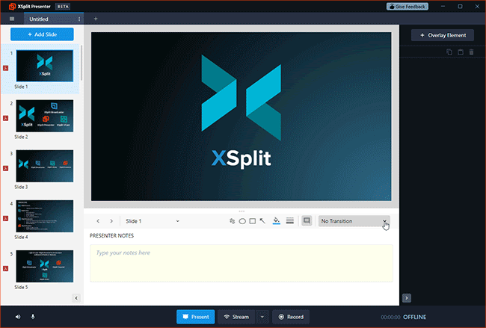This screenshot has height=328, width=486.
Task: Toggle the presenter notes button
Action: click(x=307, y=221)
